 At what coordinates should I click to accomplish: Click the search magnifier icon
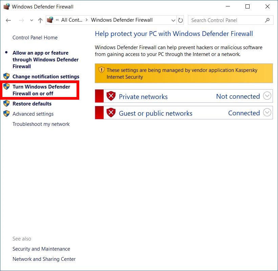[x=267, y=20]
